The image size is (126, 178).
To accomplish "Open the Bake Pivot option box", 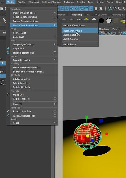I will 55,37.
